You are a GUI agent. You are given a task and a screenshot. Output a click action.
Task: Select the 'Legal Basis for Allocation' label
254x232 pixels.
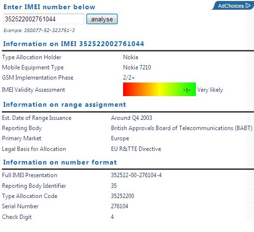34,149
